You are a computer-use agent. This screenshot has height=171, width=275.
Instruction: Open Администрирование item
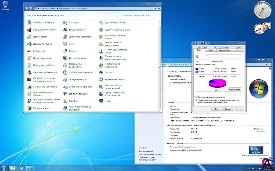click(113, 22)
